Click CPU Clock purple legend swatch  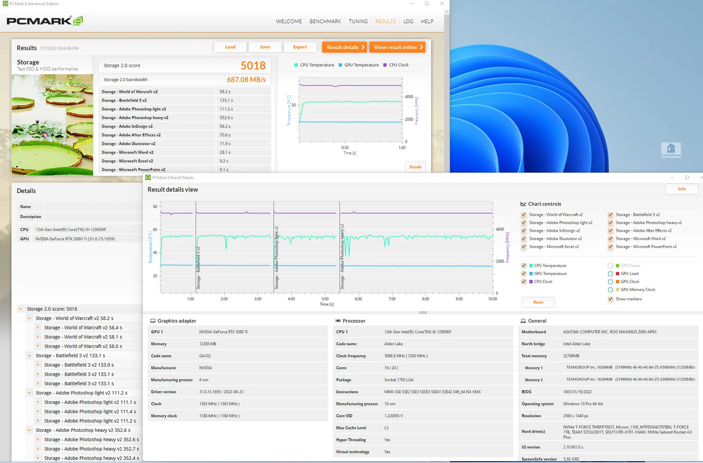coord(385,65)
